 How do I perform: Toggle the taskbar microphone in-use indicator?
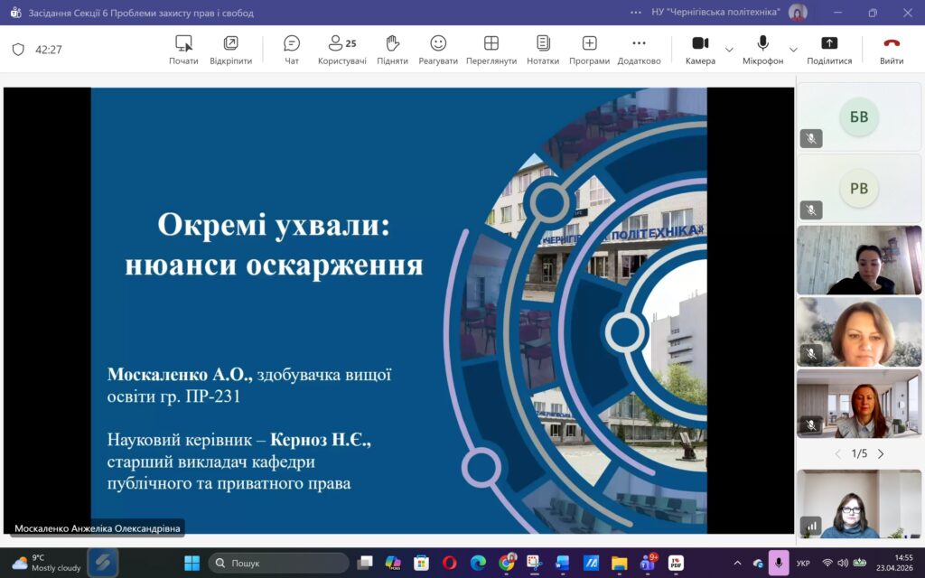coord(780,563)
